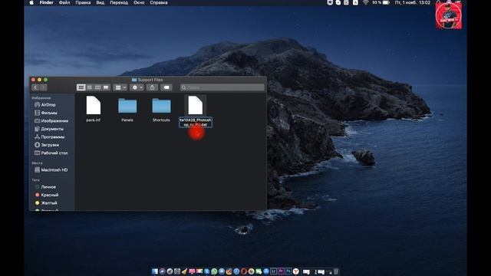The image size is (491, 276).
Task: Open Premiere Pro from the Dock
Action: click(281, 271)
